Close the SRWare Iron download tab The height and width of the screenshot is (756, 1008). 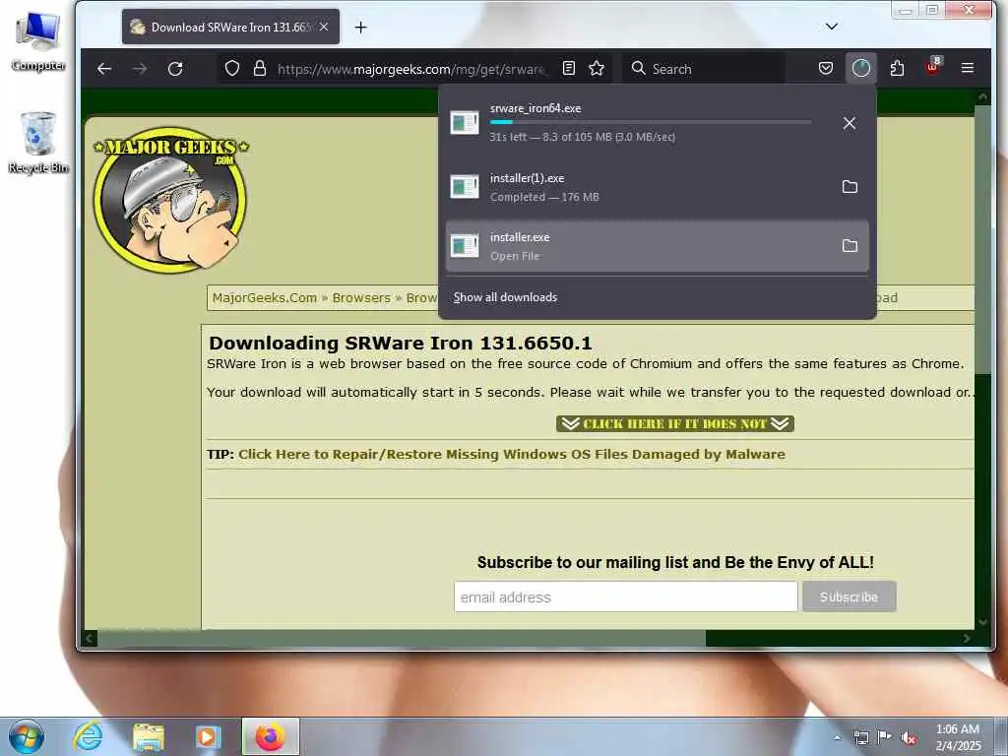point(324,27)
